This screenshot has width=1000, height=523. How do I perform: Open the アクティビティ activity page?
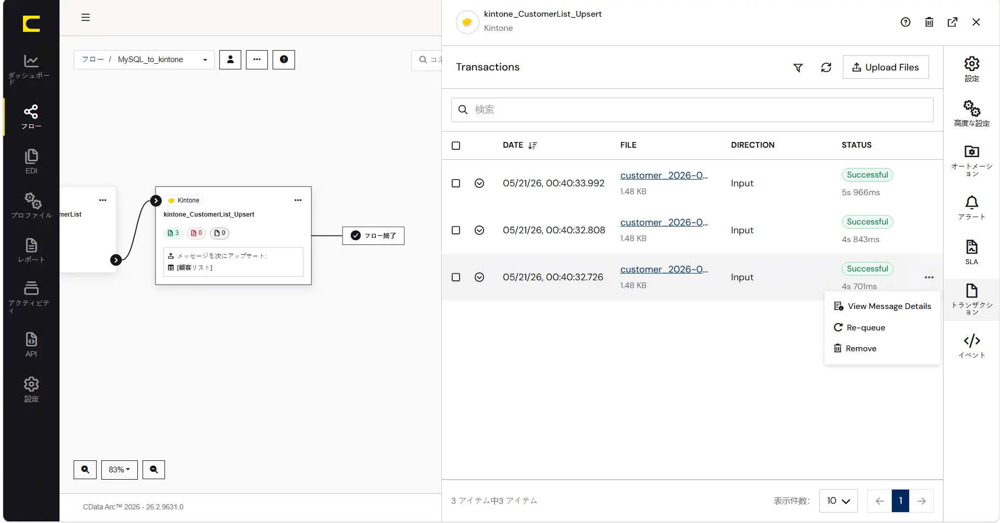(x=31, y=298)
